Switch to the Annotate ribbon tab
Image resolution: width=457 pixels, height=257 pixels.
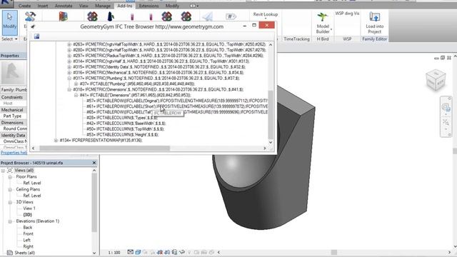64,6
